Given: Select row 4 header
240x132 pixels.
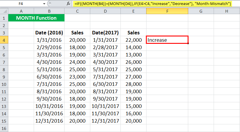Looking at the screenshot, I should point(4,40).
